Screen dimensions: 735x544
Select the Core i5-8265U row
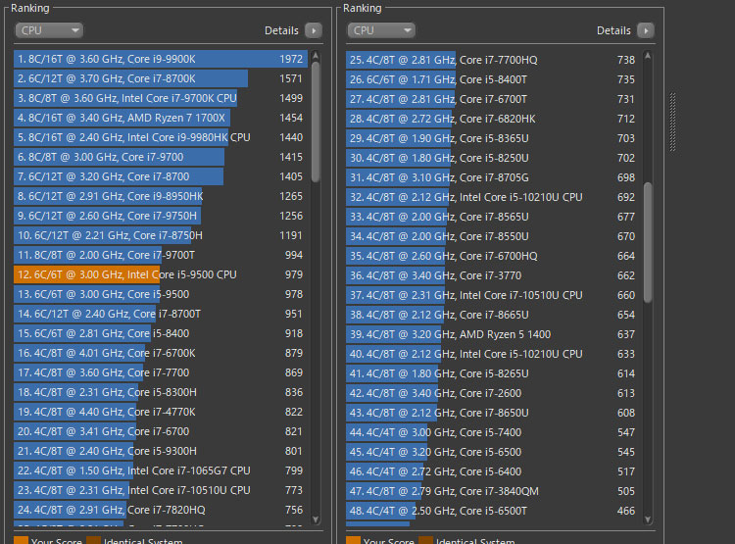pos(493,373)
